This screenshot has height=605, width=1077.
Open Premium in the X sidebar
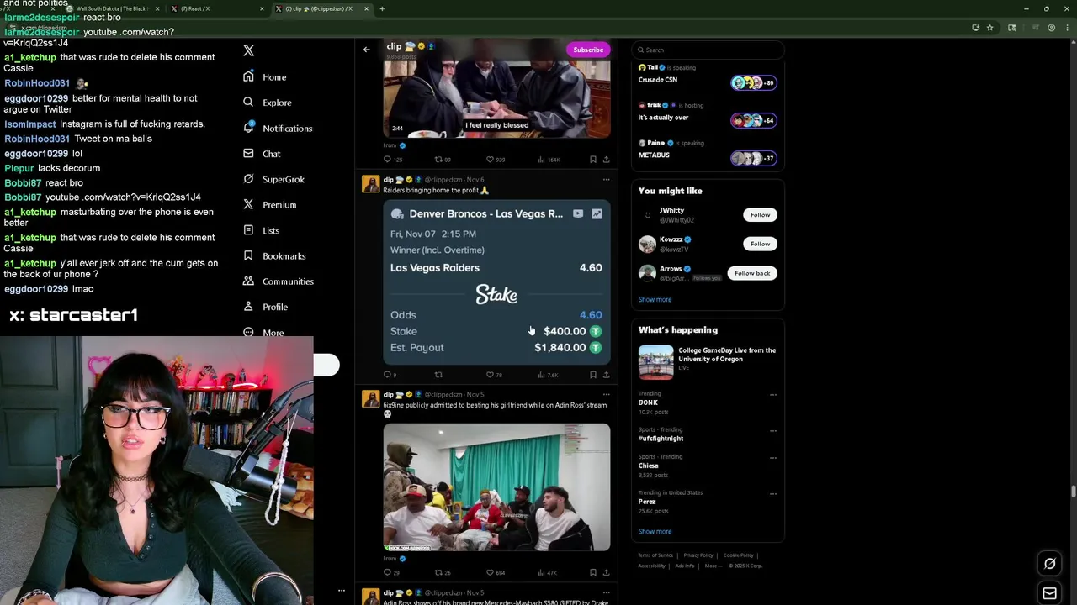tap(269, 205)
